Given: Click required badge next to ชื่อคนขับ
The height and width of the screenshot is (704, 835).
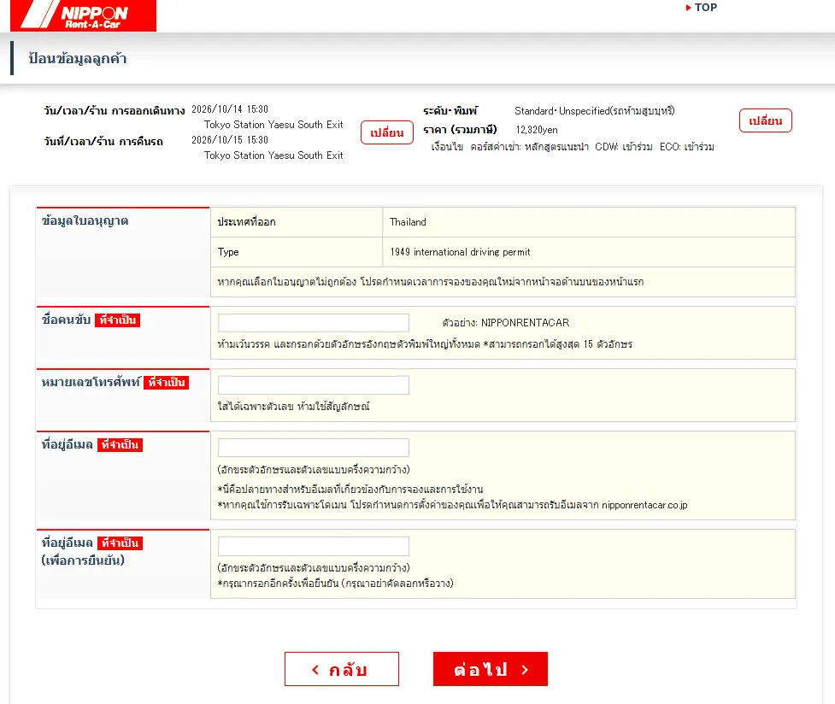Looking at the screenshot, I should pos(118,320).
